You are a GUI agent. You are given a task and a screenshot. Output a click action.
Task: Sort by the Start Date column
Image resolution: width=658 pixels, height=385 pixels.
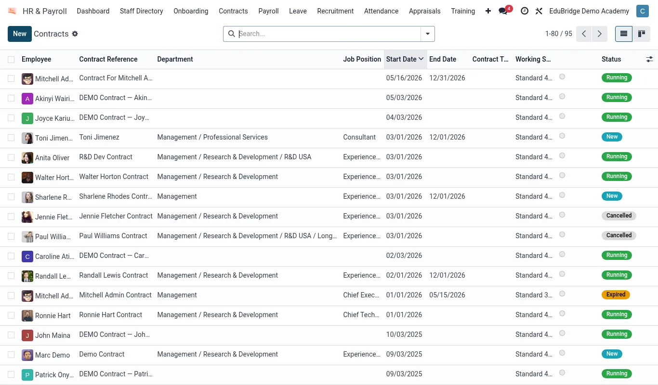coord(405,59)
